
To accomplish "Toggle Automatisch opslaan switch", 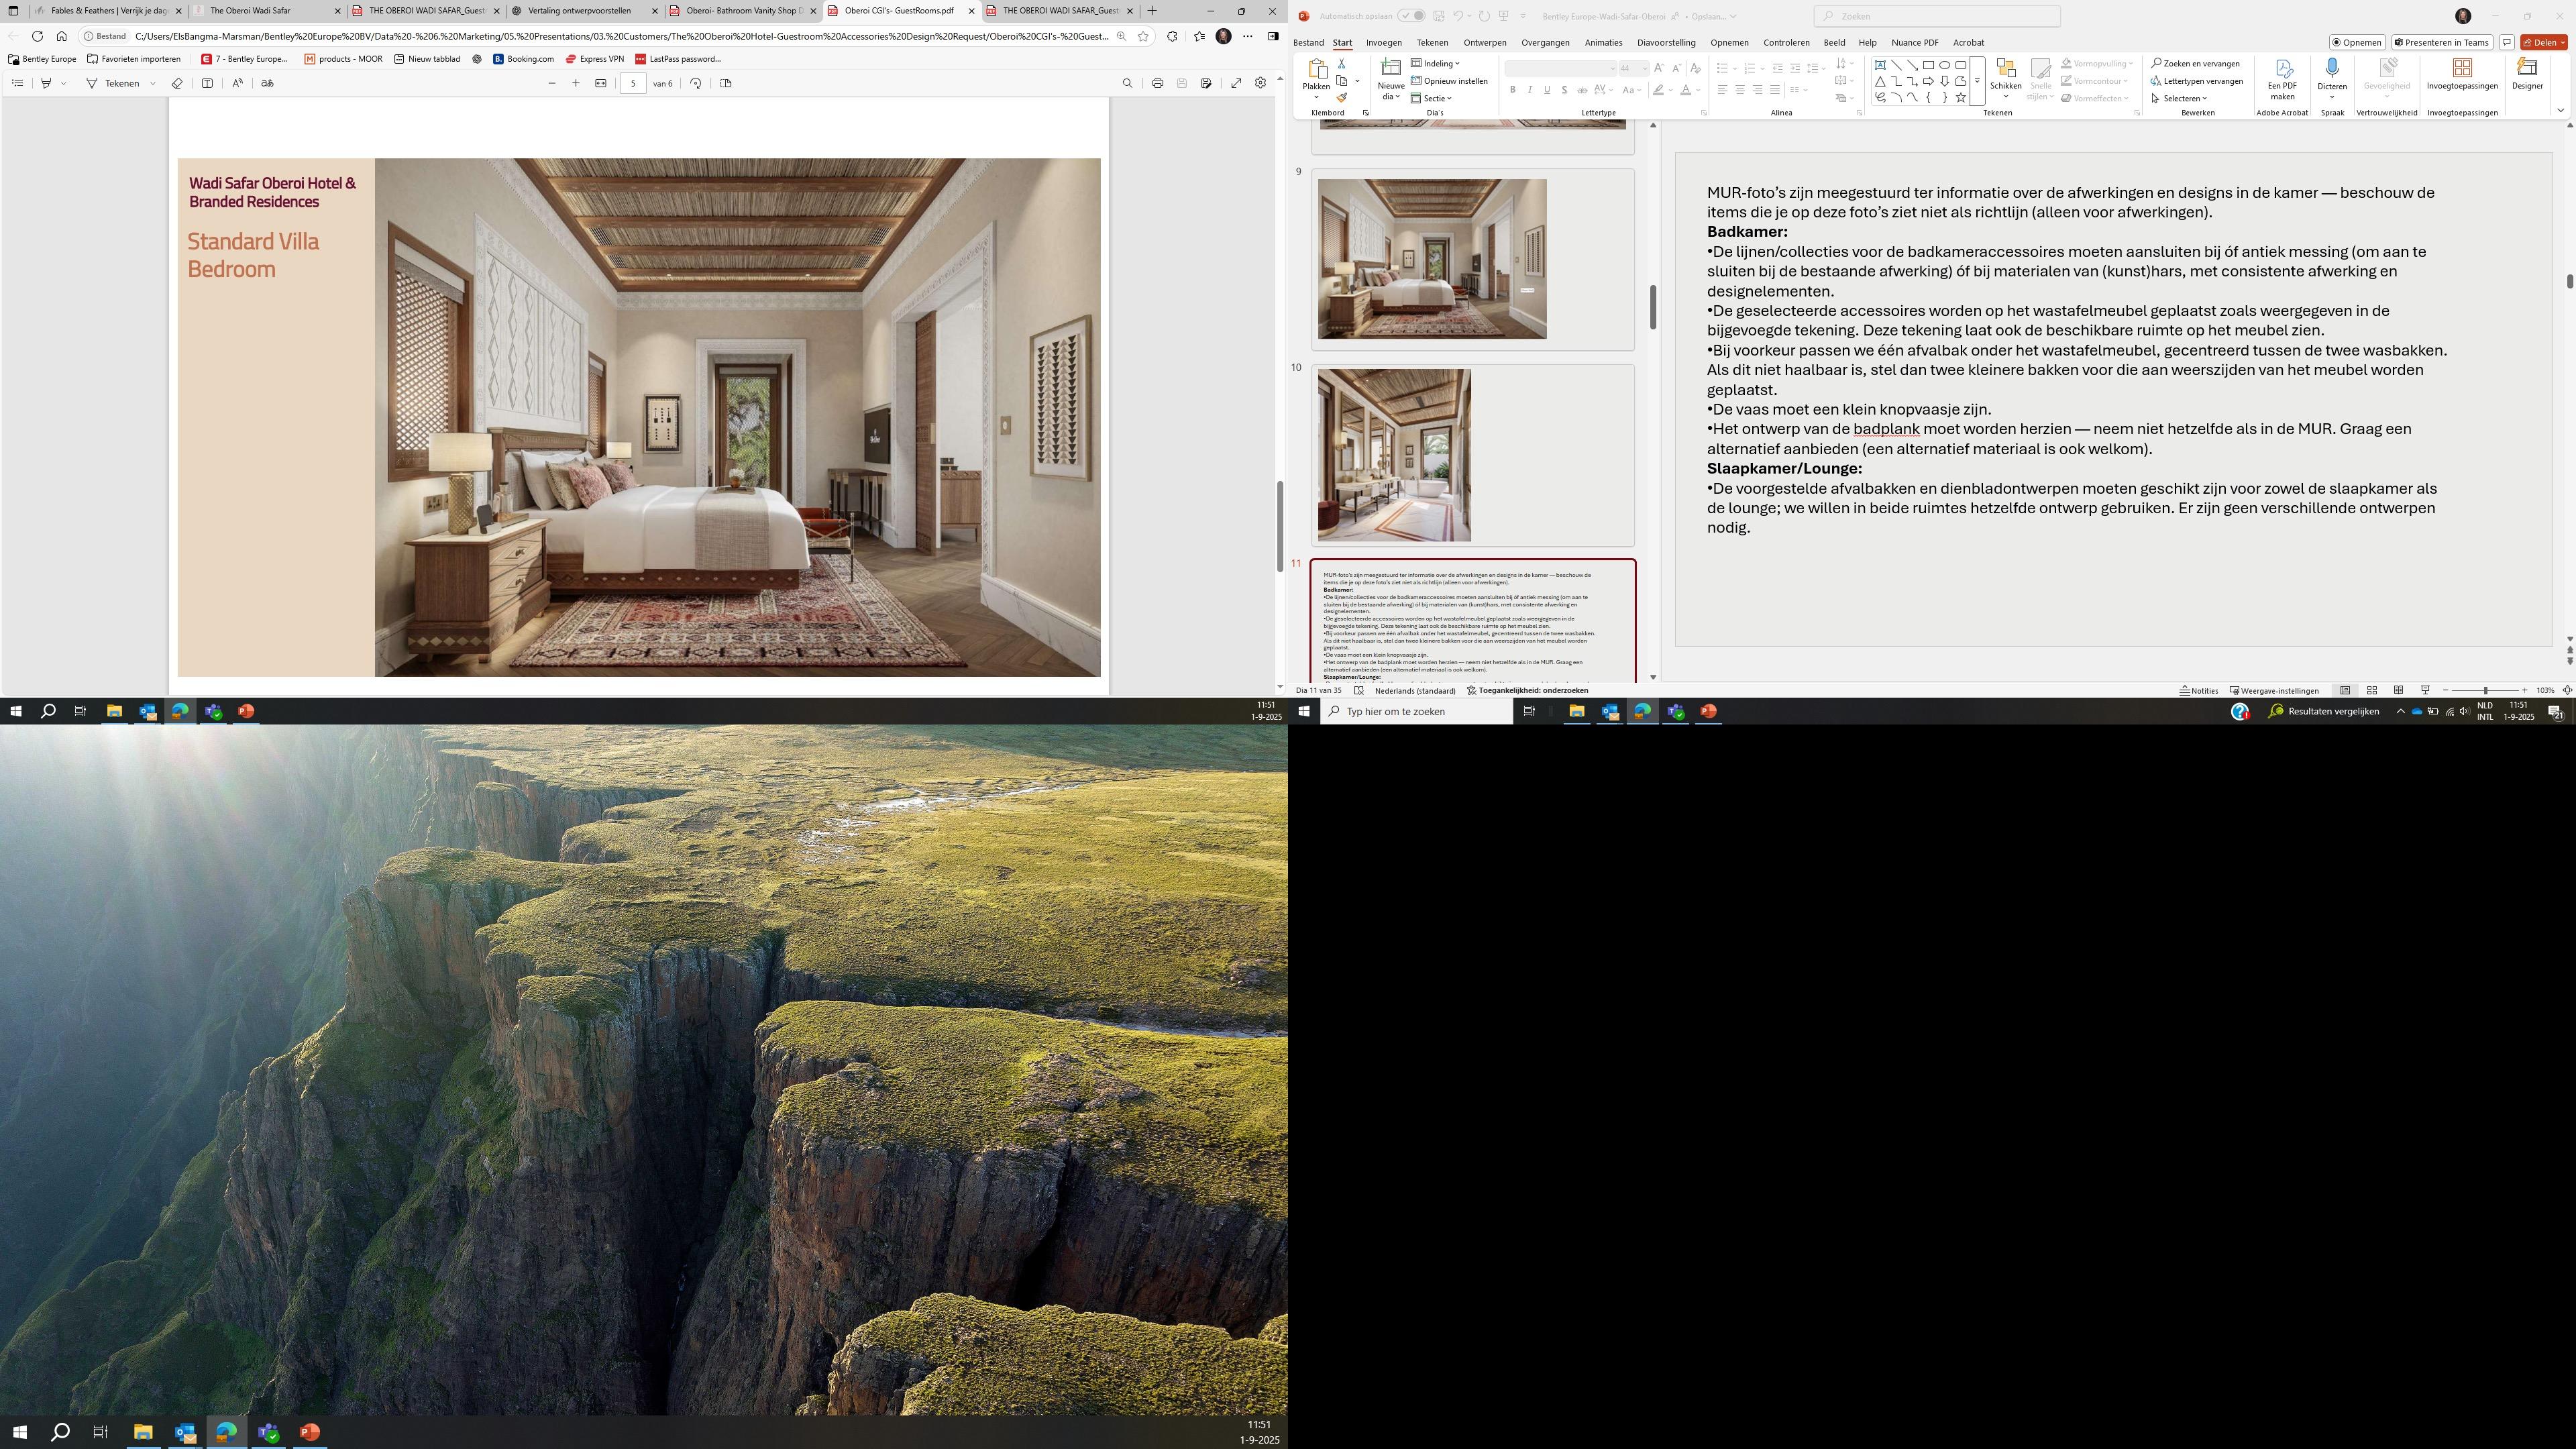I will click(1411, 16).
